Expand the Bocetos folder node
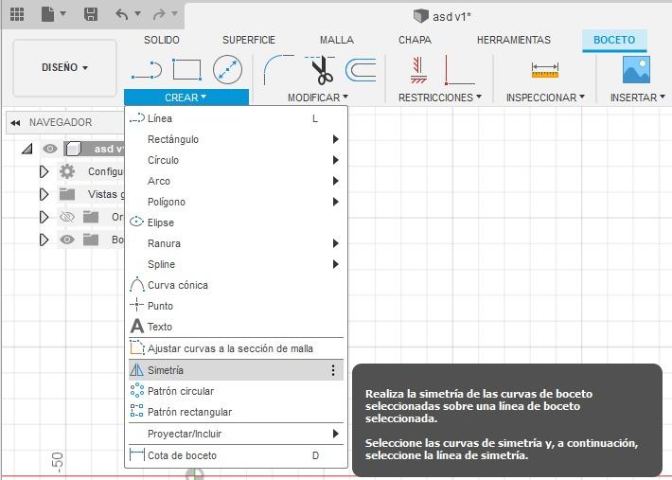 pyautogui.click(x=44, y=240)
